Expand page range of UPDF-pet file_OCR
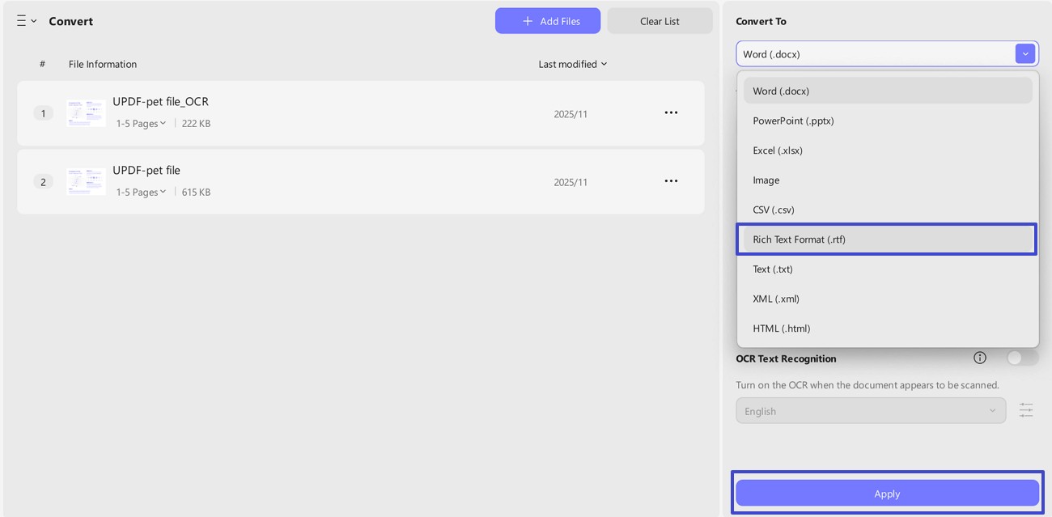Screen dimensions: 1052x517 [x=141, y=124]
